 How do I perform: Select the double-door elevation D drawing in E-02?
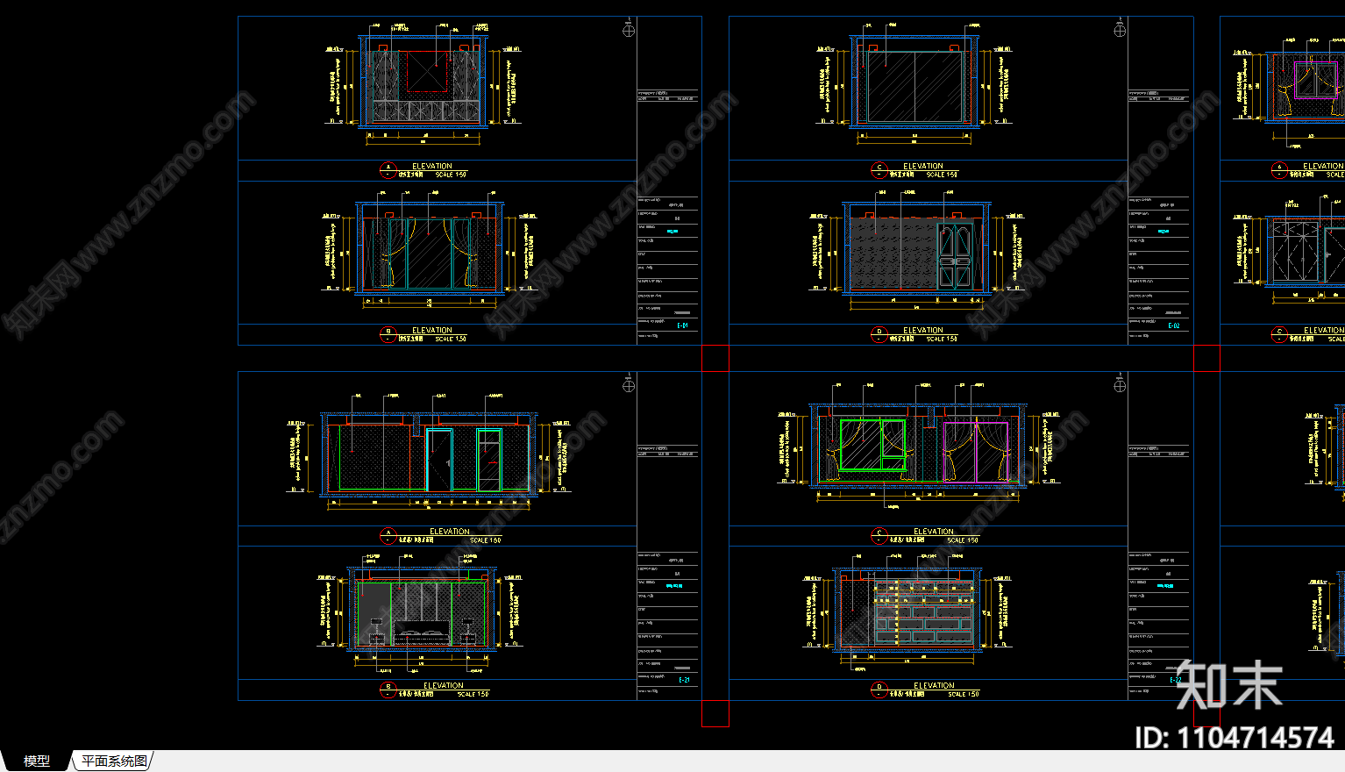[916, 249]
